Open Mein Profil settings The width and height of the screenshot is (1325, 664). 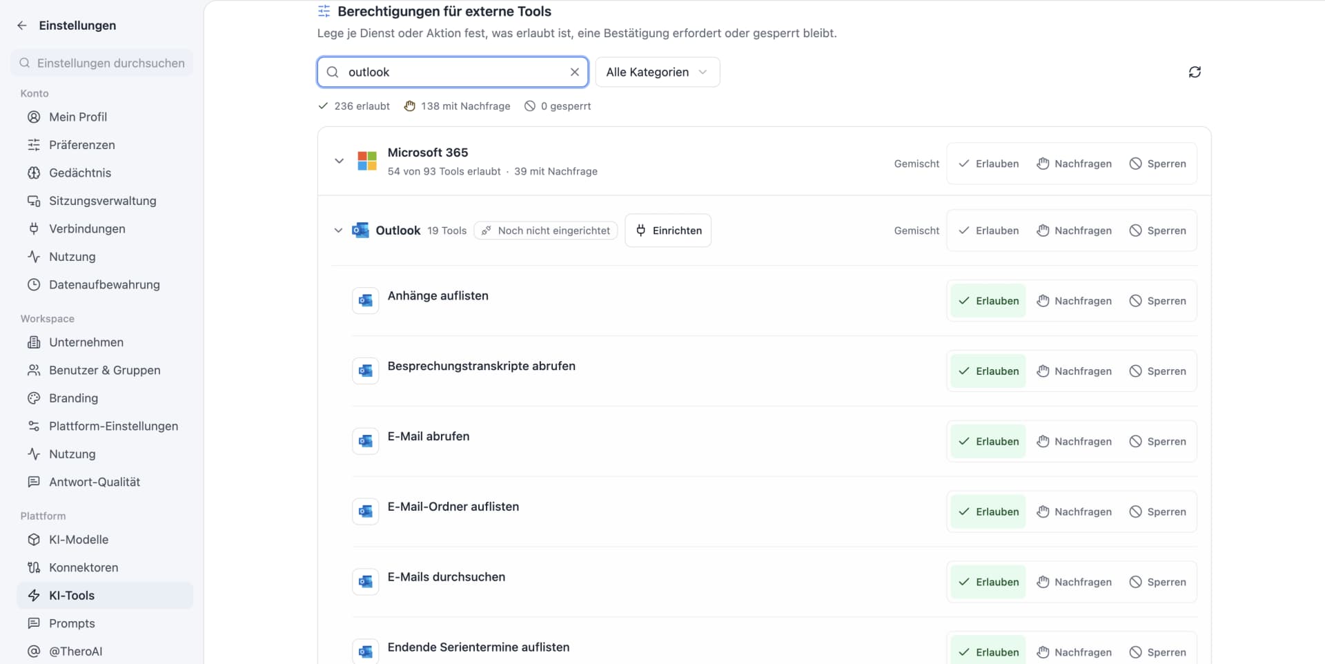[x=105, y=117]
